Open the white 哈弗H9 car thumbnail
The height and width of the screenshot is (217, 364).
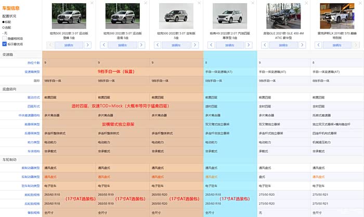point(230,16)
